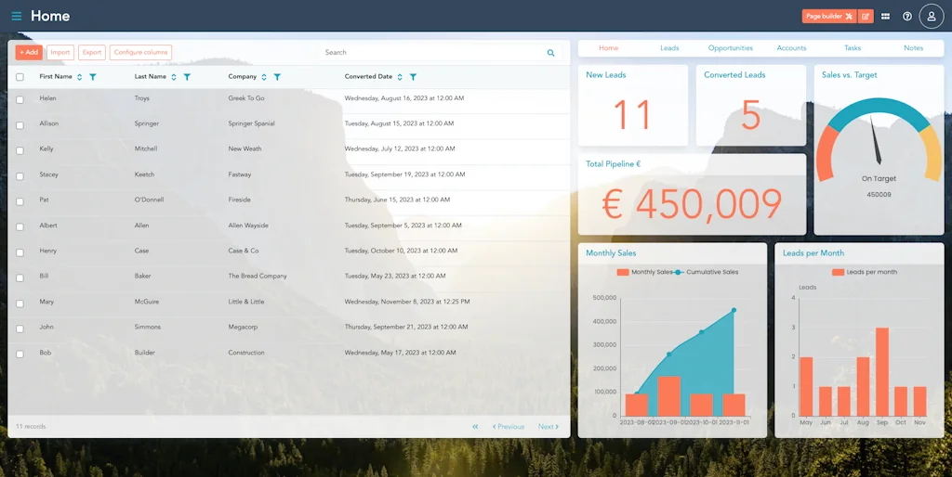952x477 pixels.
Task: Open the Tasks tab
Action: click(853, 48)
